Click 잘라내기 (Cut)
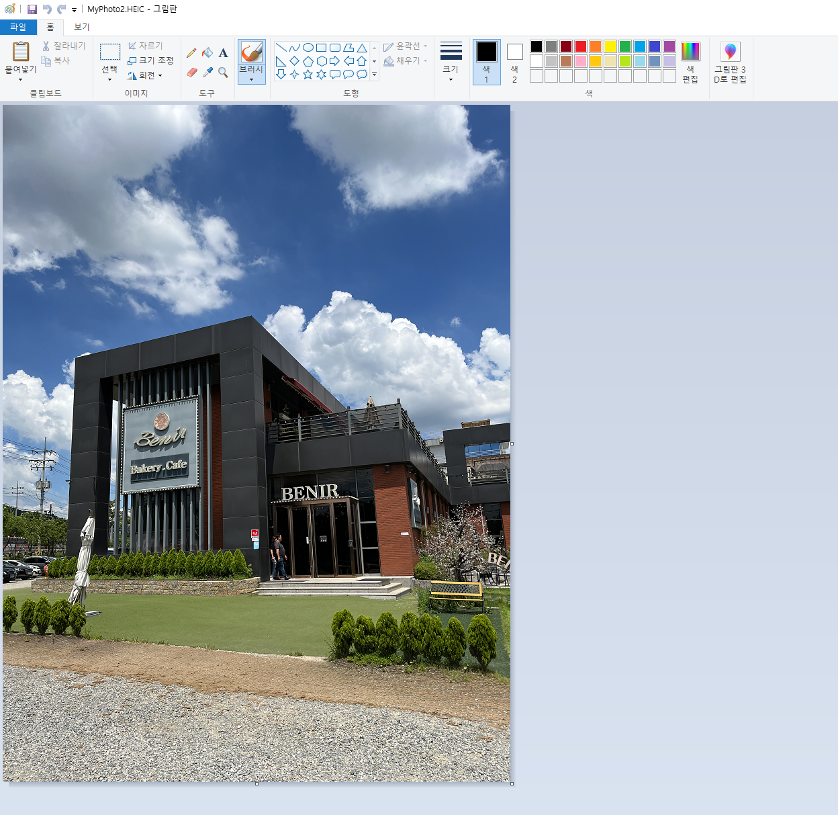Viewport: 838px width, 815px height. tap(64, 46)
